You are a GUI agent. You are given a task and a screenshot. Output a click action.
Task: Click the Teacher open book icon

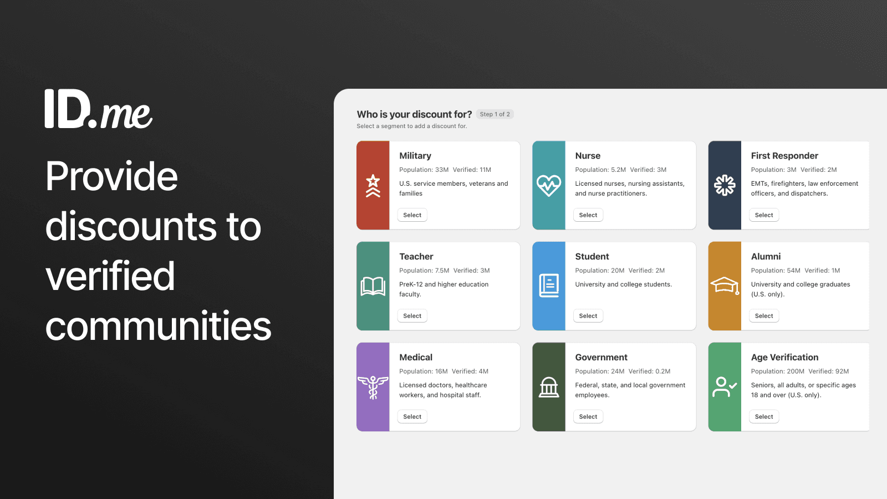pyautogui.click(x=373, y=286)
